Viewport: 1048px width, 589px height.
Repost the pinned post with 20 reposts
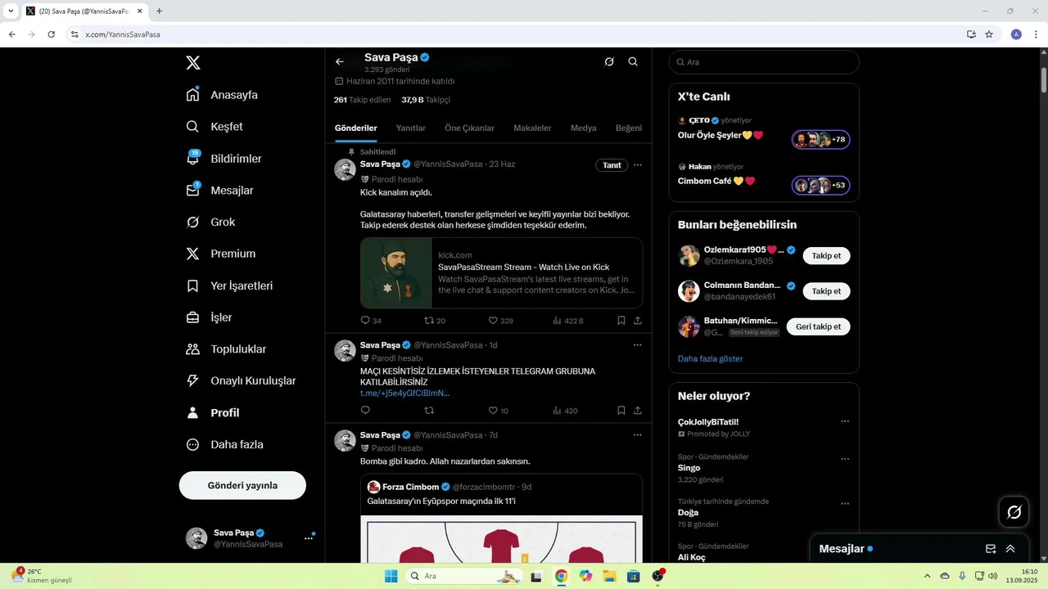click(435, 321)
